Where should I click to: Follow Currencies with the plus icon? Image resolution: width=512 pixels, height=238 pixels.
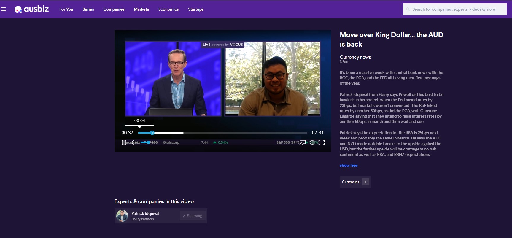(x=366, y=182)
